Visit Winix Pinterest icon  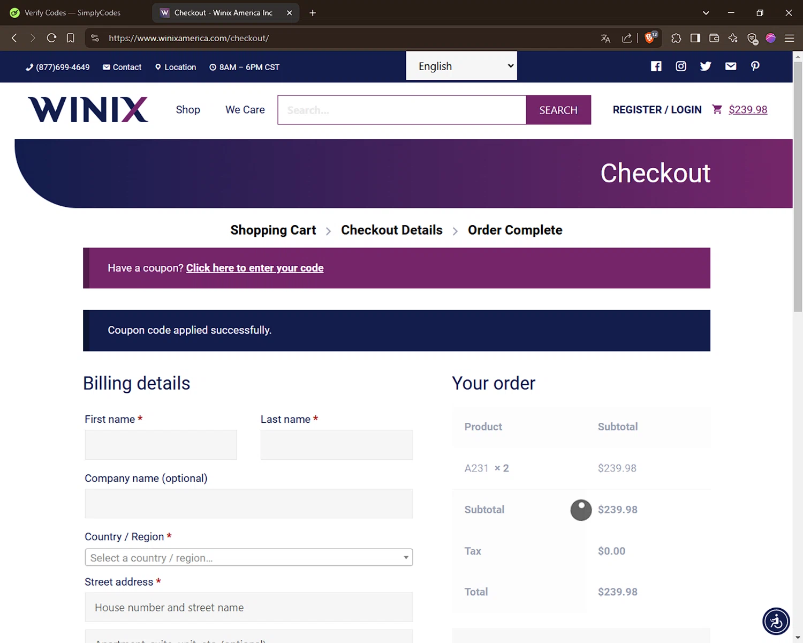[755, 66]
